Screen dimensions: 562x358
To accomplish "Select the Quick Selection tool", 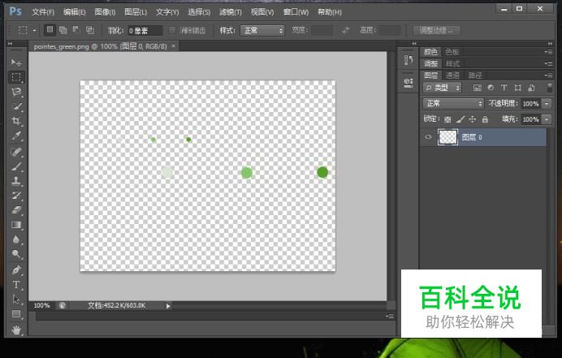I will click(x=16, y=106).
